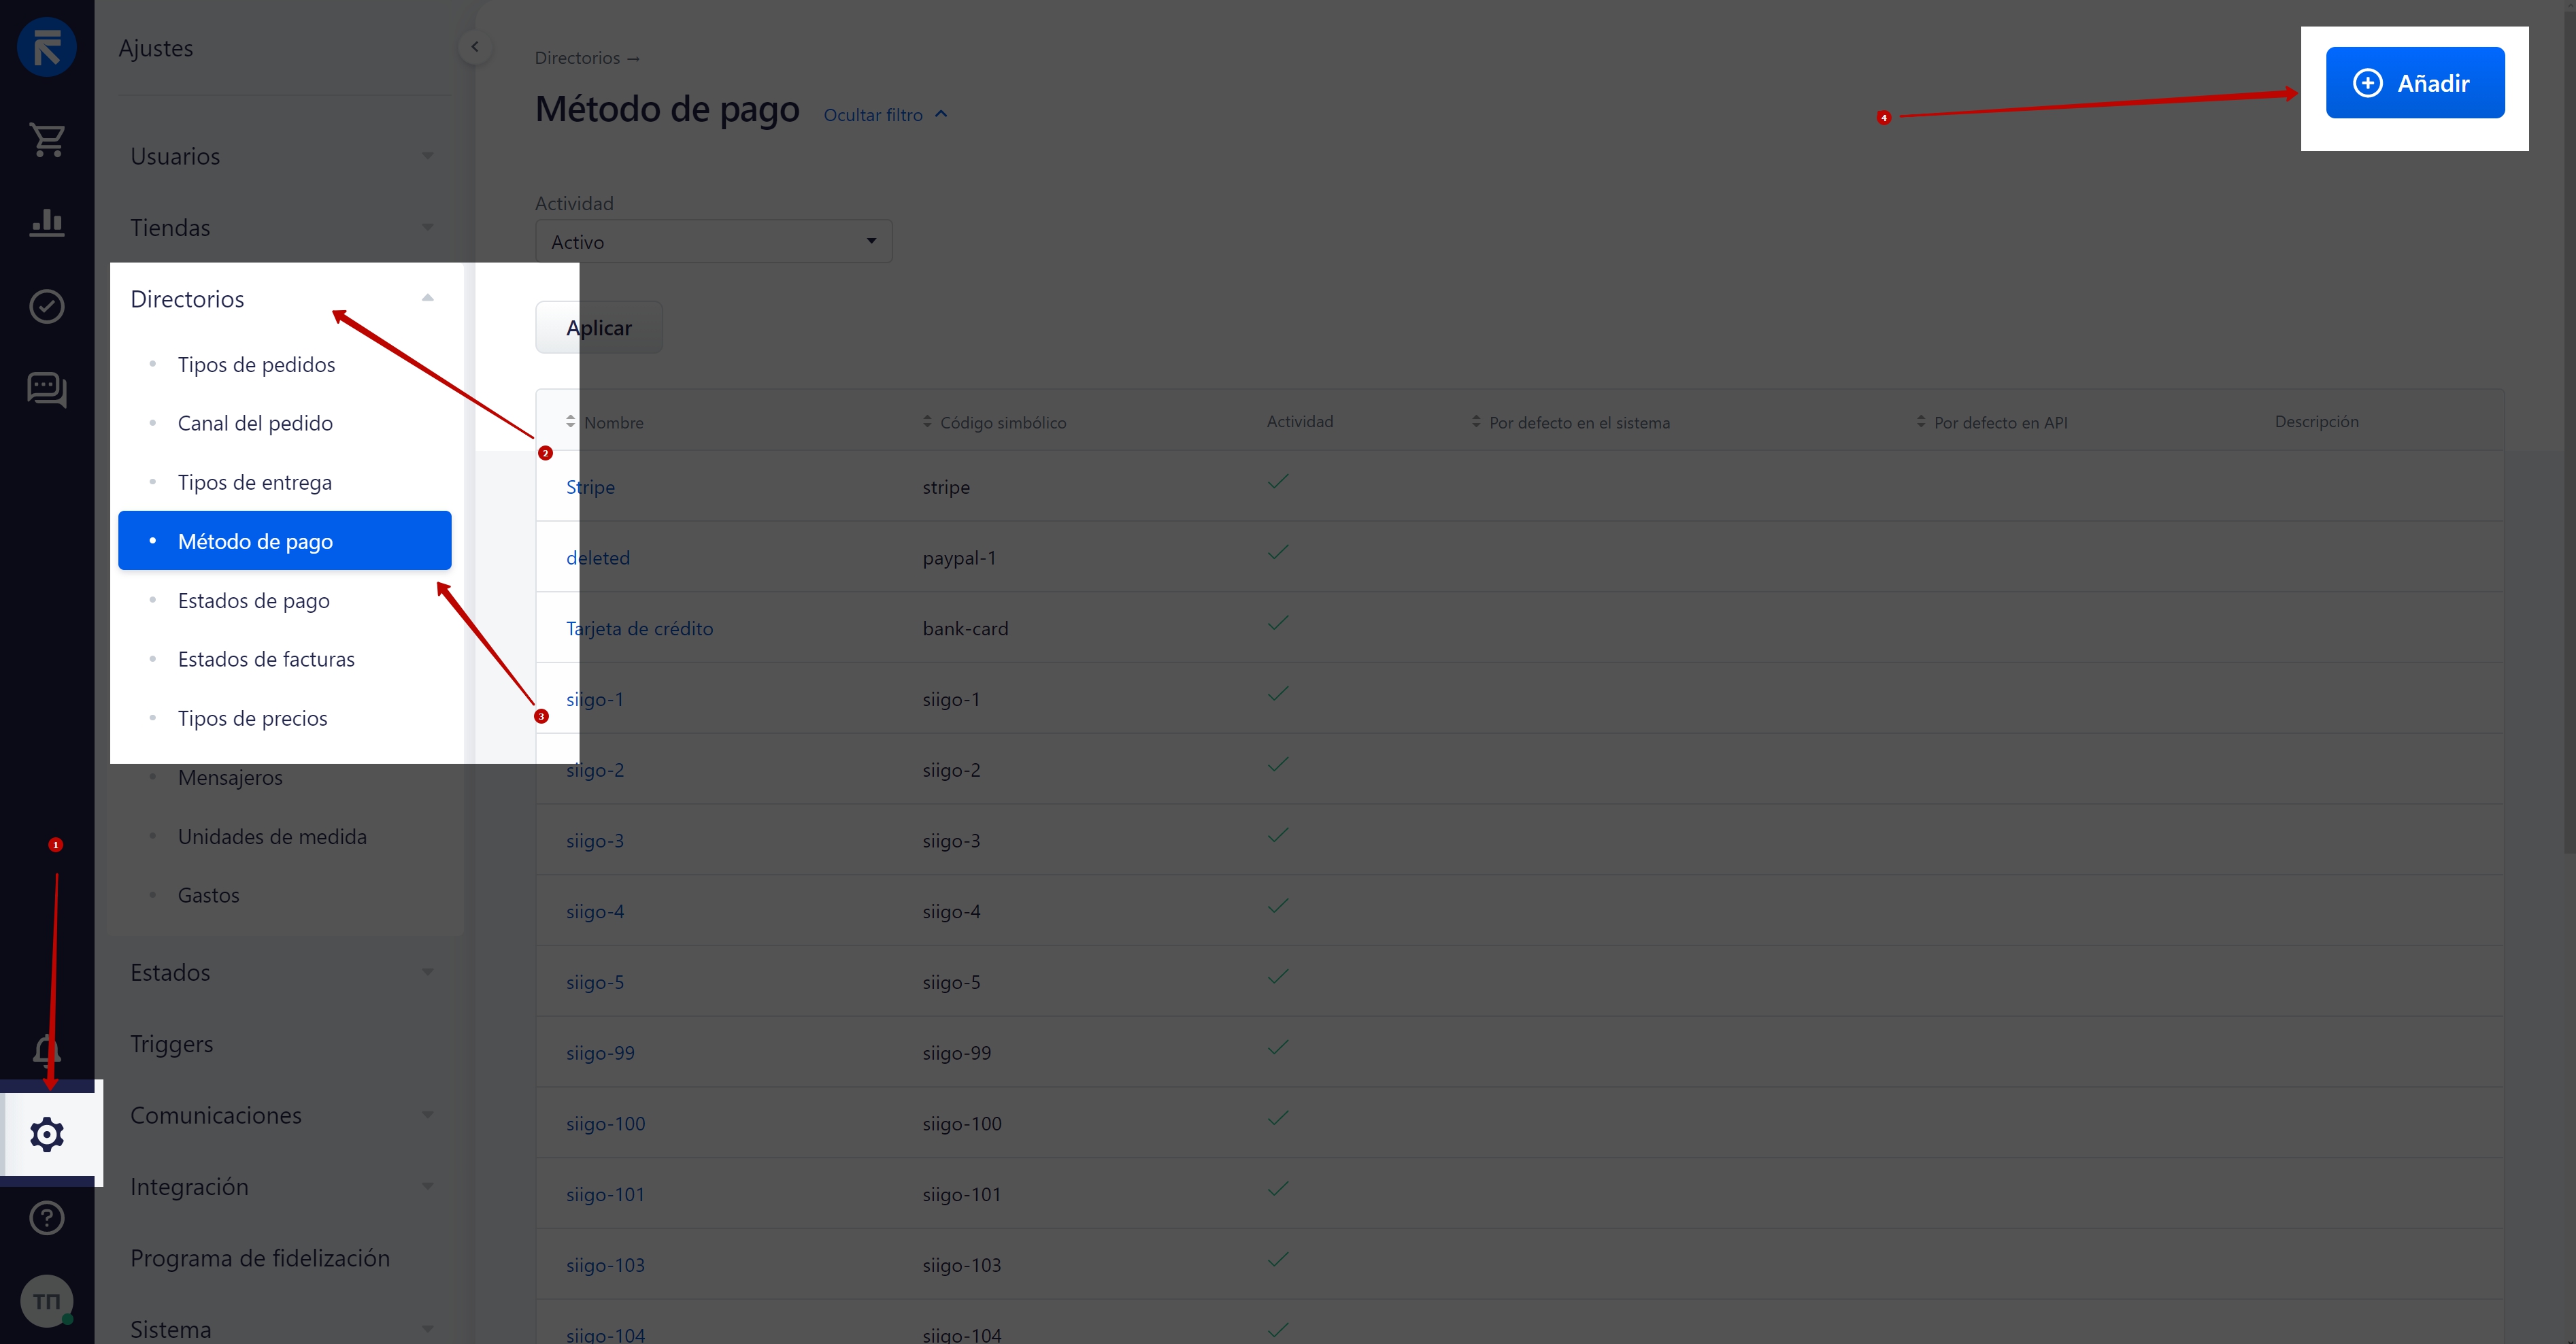This screenshot has height=1344, width=2576.
Task: Click the Aplicar filter button
Action: coord(599,328)
